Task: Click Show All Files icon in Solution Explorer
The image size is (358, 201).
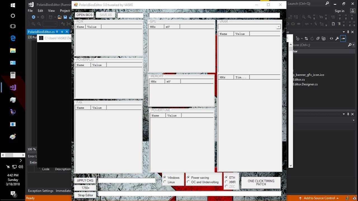Action: click(x=324, y=39)
